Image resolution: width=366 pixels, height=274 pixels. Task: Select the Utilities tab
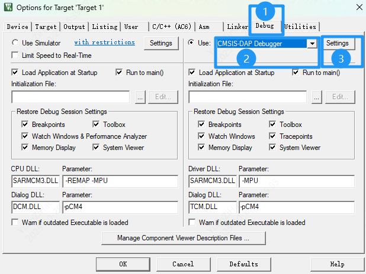coord(300,27)
